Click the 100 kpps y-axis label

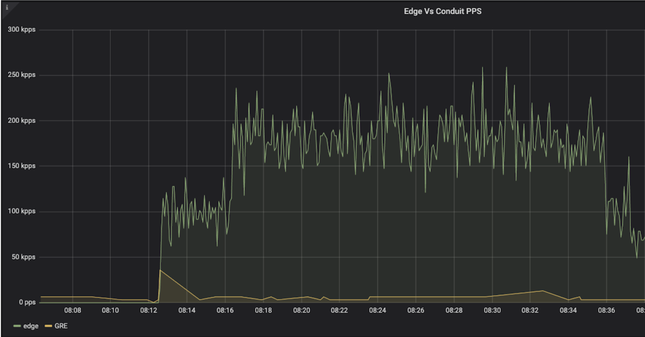coord(22,212)
